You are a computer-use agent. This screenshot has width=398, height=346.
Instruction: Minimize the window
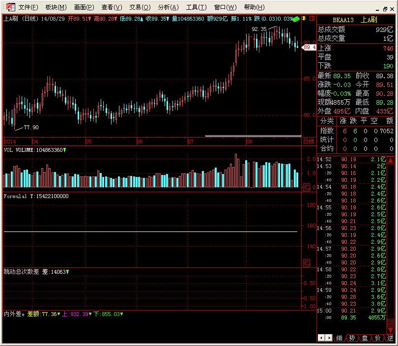(x=377, y=10)
